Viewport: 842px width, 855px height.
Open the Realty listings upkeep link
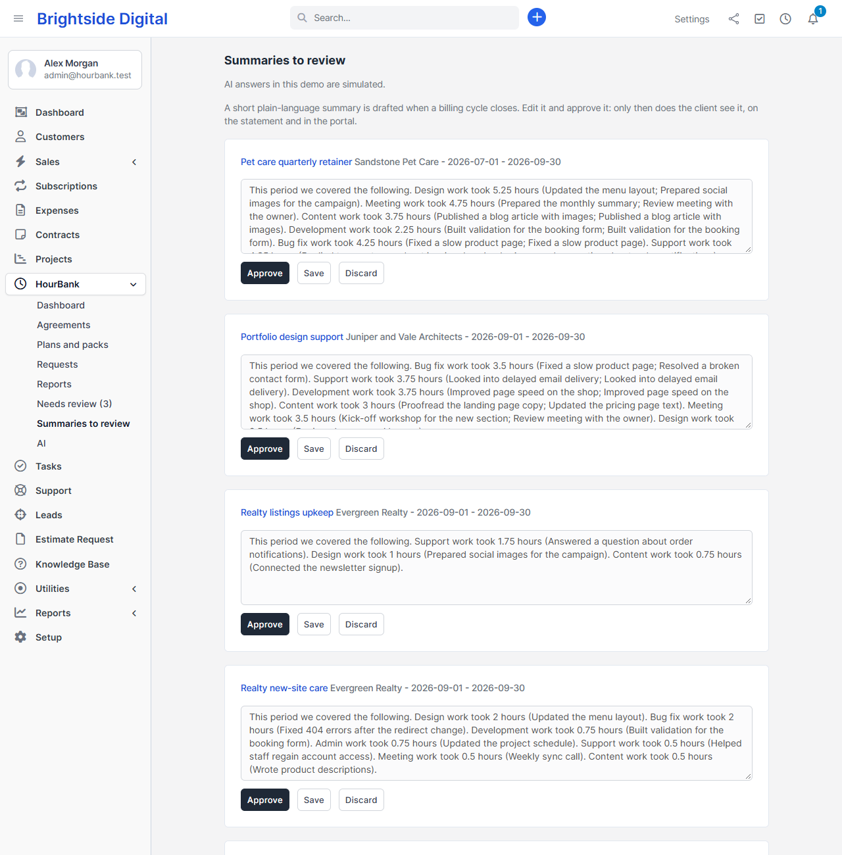[287, 512]
